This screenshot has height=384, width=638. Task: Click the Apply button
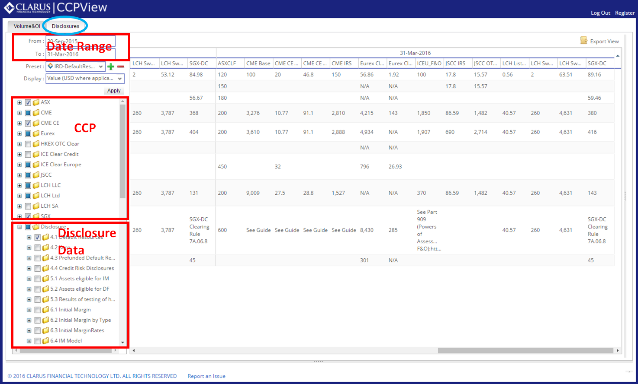tap(114, 91)
